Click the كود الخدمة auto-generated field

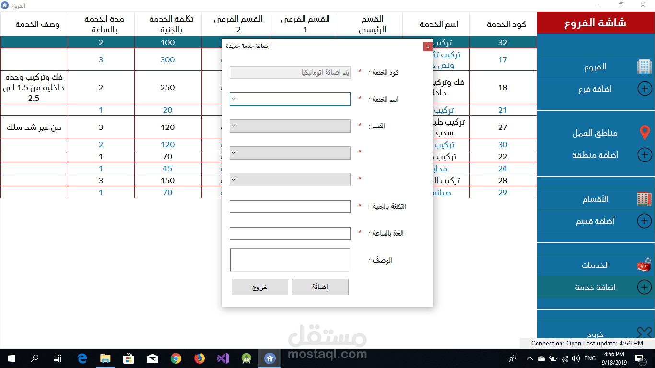[x=290, y=72]
